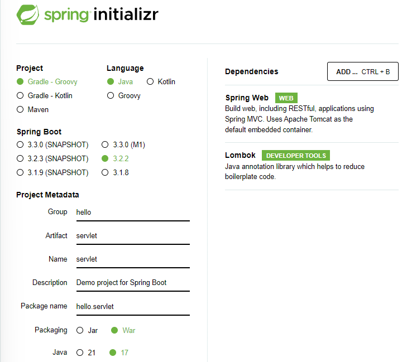Select Spring Boot 3.3.0 (M1)
This screenshot has width=407, height=362.
pyautogui.click(x=123, y=144)
